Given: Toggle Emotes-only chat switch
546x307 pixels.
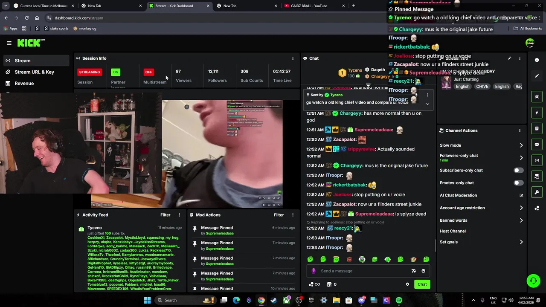Looking at the screenshot, I should pyautogui.click(x=518, y=182).
